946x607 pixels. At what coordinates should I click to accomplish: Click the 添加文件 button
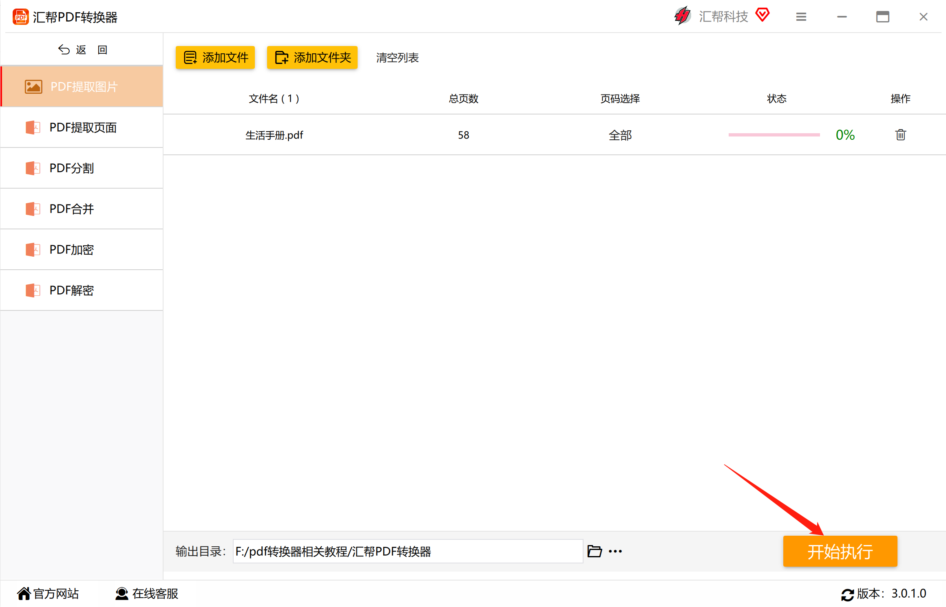pos(215,58)
